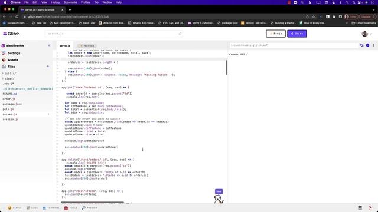Click the help question mark icon
This screenshot has height=212, width=378.
pos(370,208)
